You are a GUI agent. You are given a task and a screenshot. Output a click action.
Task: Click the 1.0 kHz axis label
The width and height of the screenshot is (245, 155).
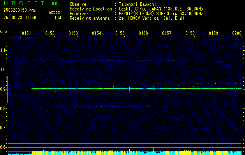(x=3, y=70)
